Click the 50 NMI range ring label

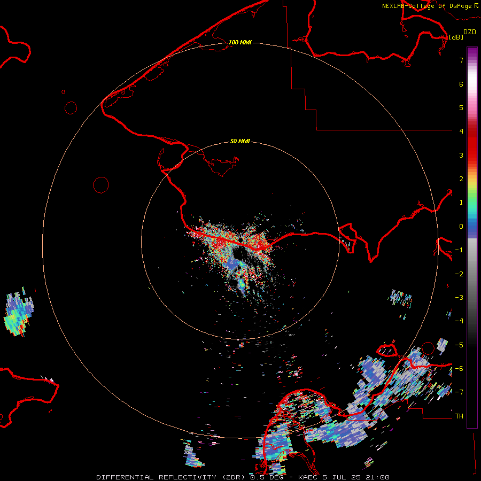240,141
